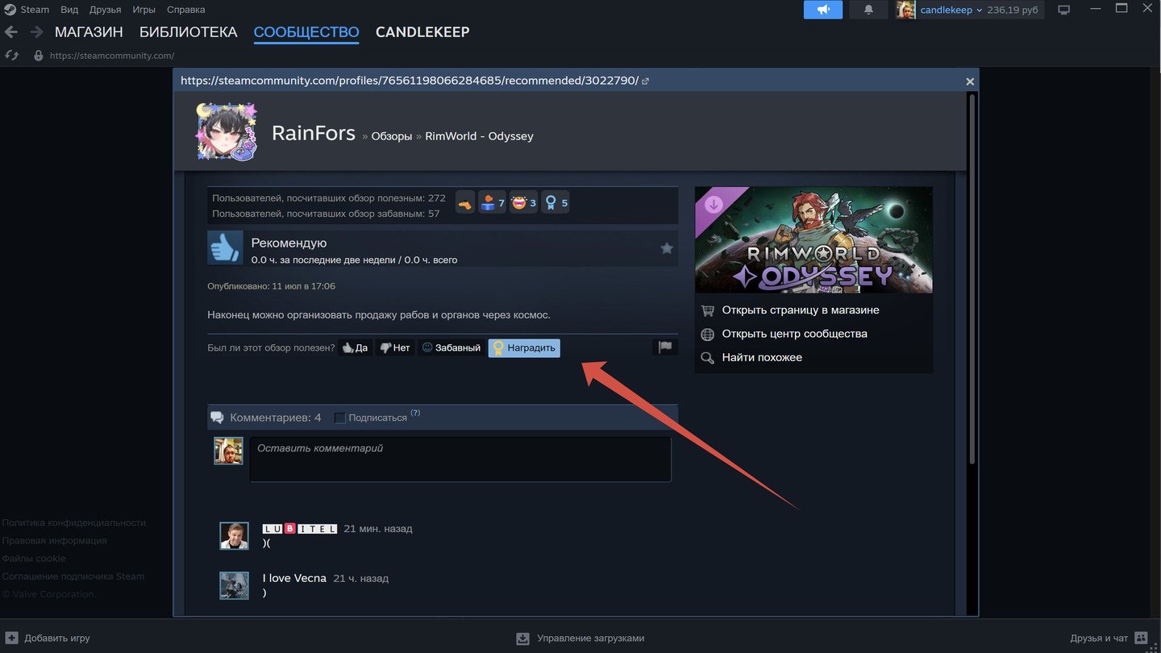Click Правовая информация footer link
Image resolution: width=1161 pixels, height=653 pixels.
pyautogui.click(x=54, y=540)
